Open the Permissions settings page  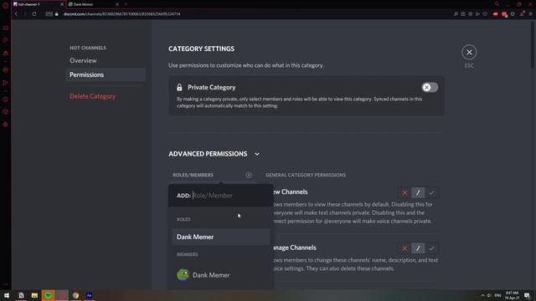106,74
